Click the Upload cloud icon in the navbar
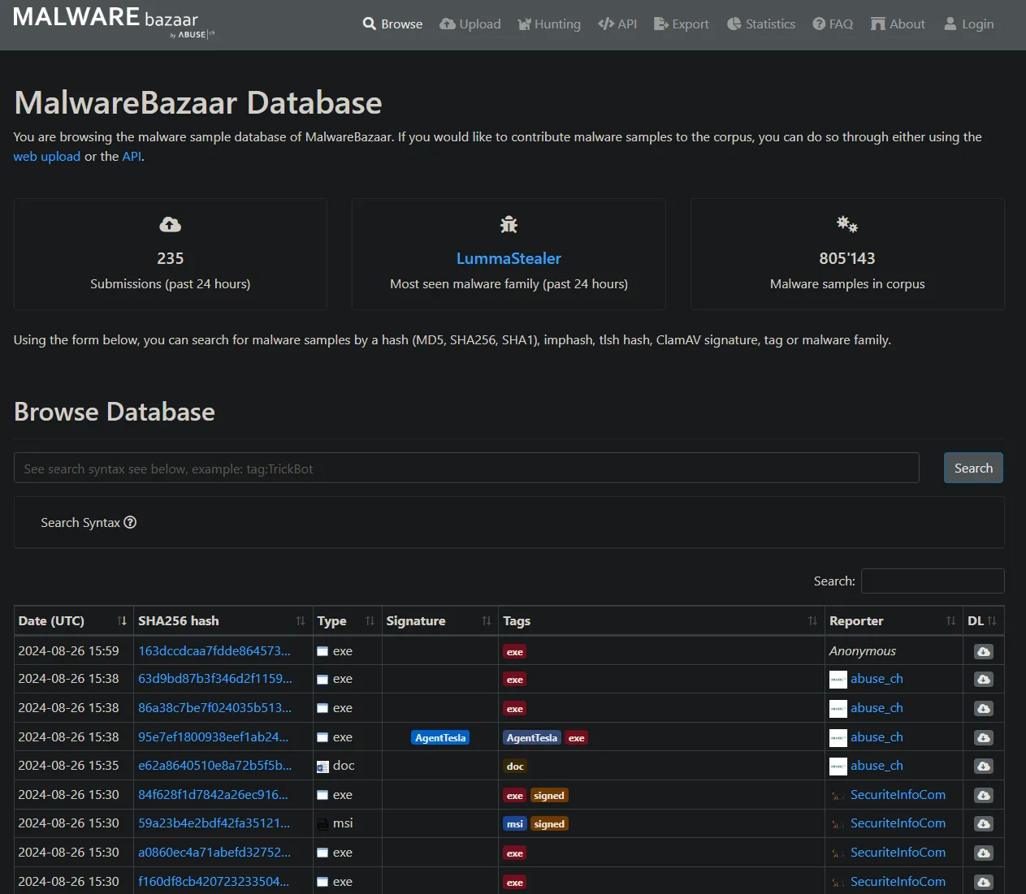Image resolution: width=1026 pixels, height=894 pixels. pos(448,24)
